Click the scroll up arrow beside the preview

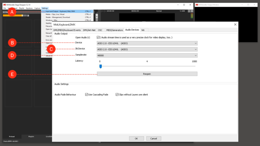(97, 16)
